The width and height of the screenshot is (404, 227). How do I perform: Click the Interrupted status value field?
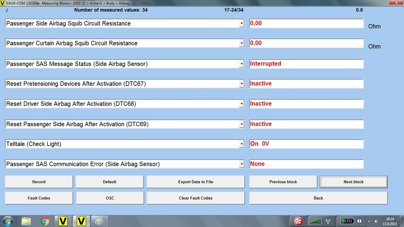tap(306, 64)
